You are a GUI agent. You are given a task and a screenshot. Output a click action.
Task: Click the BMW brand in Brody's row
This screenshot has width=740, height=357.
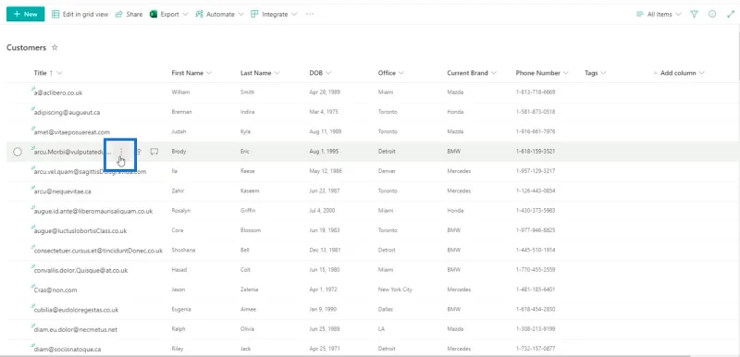point(453,152)
